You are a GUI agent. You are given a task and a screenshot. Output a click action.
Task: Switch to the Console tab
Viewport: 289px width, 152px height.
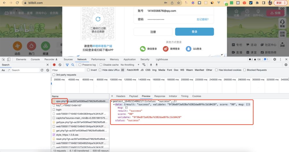pos(35,59)
